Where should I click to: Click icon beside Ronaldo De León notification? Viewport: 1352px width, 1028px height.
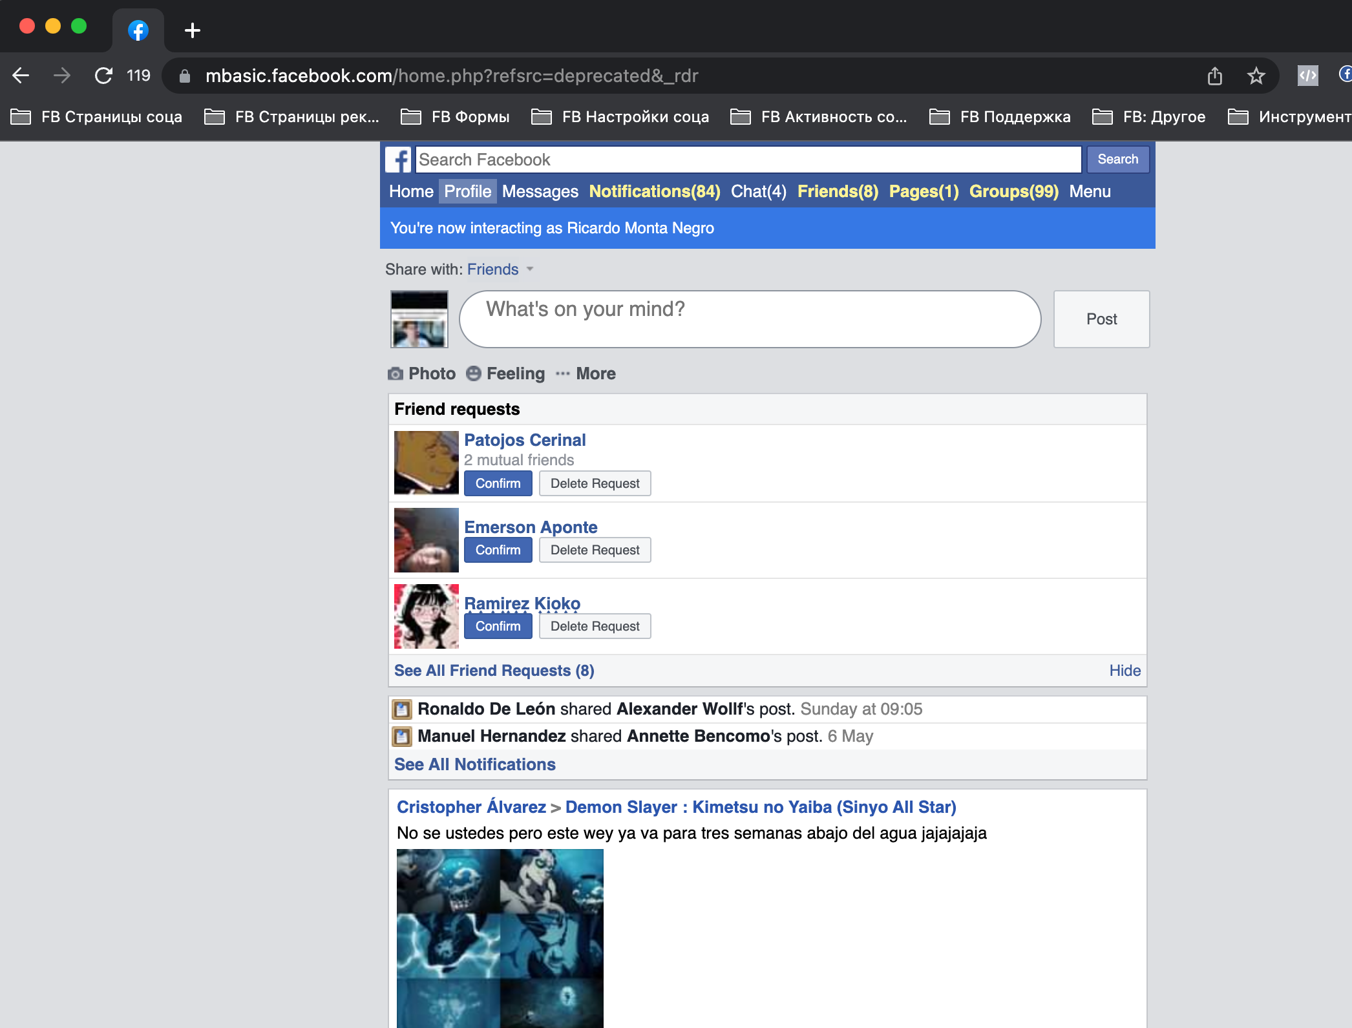(x=402, y=709)
